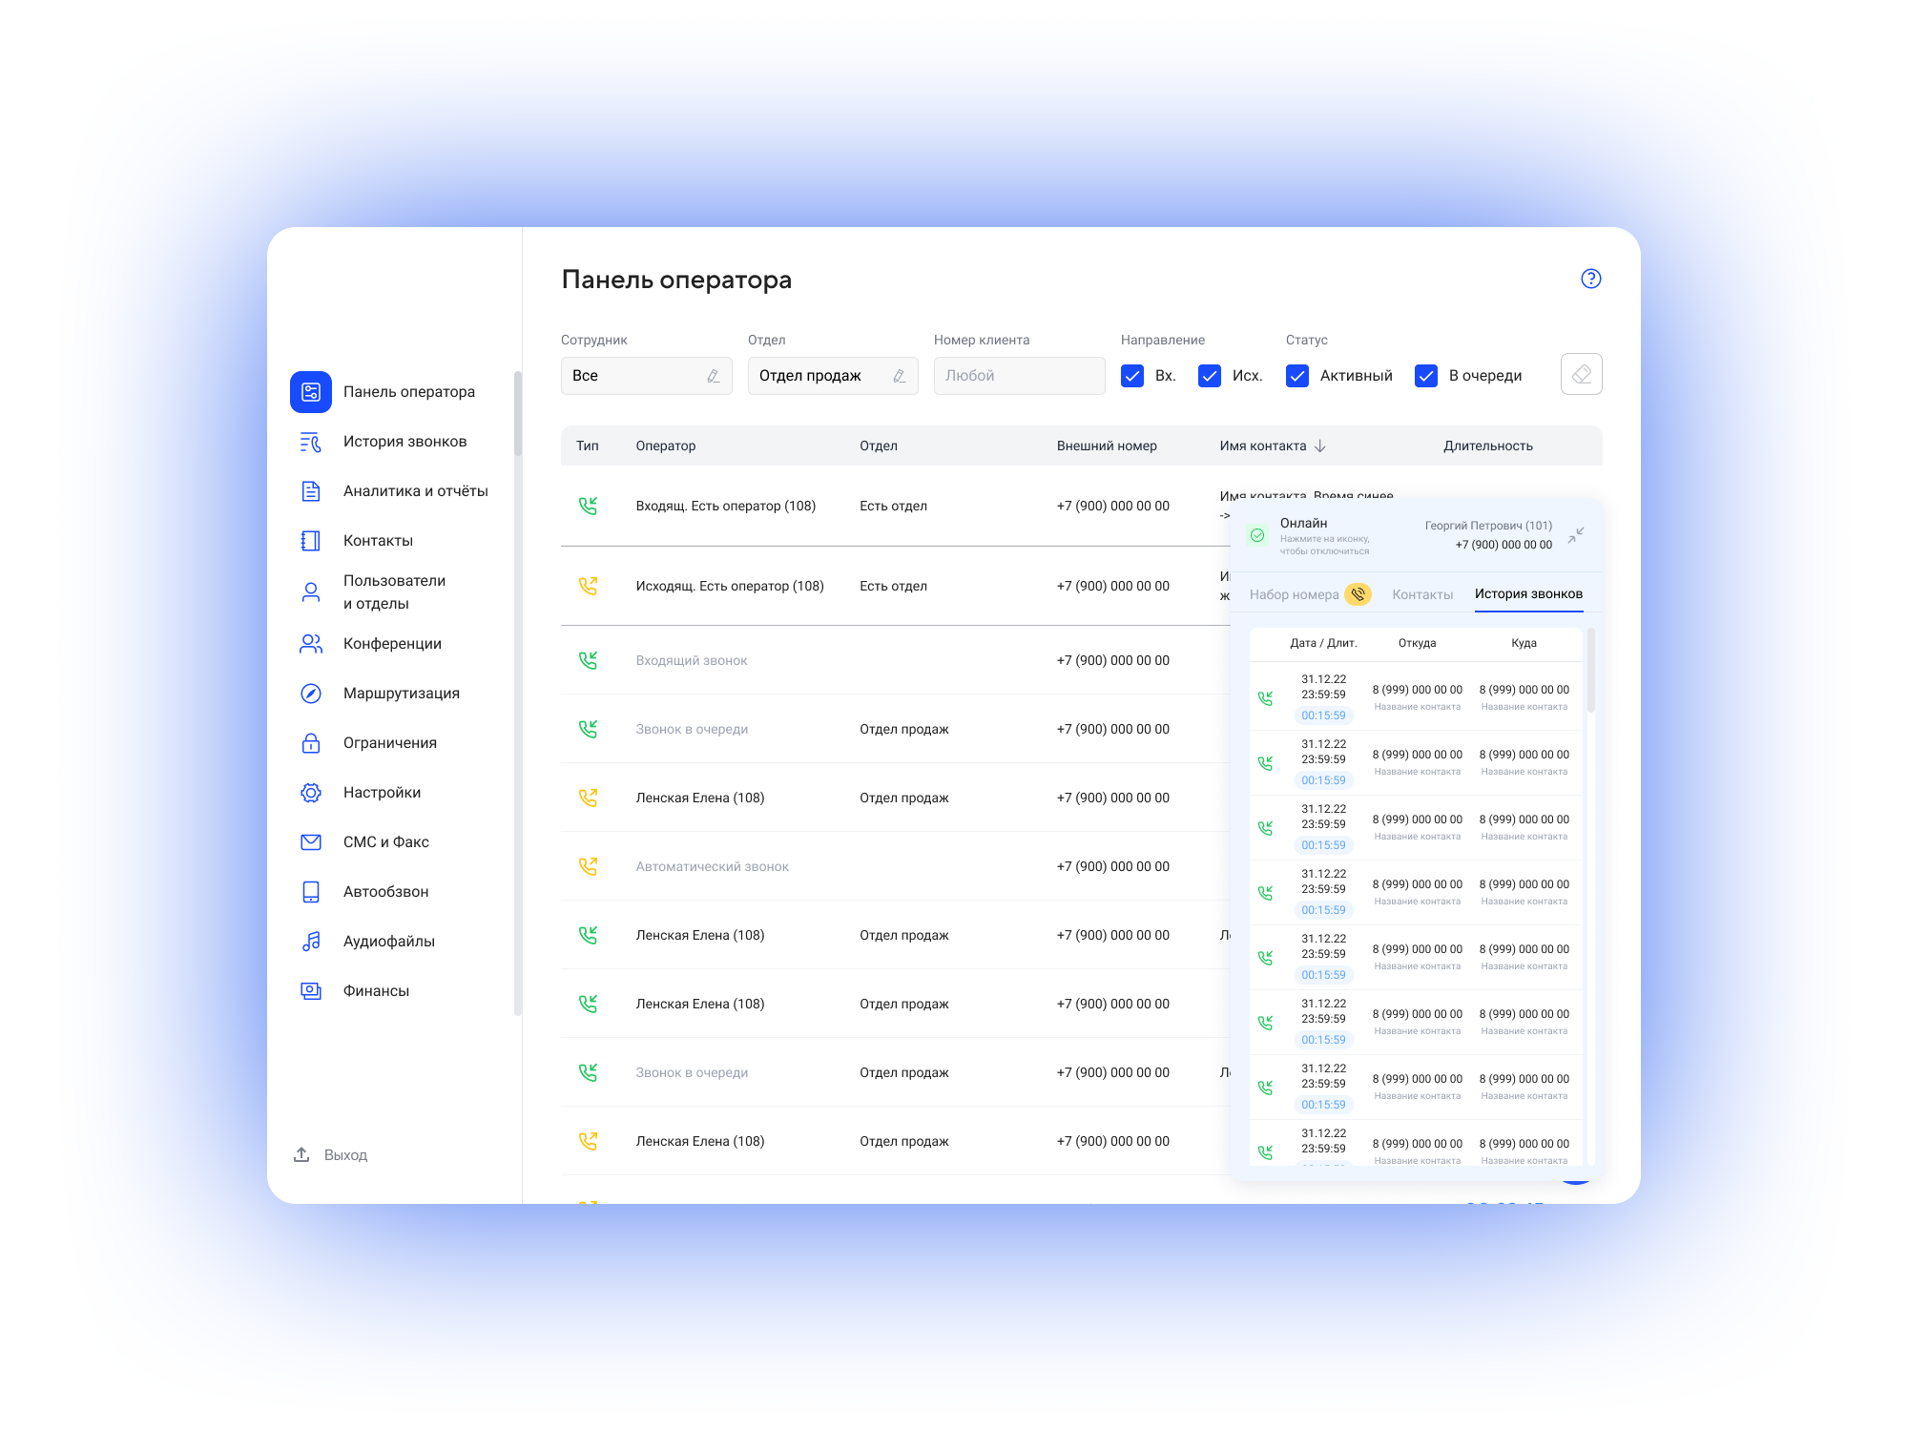
Task: Collapse the softphone widget with arrows icon
Action: click(1576, 534)
